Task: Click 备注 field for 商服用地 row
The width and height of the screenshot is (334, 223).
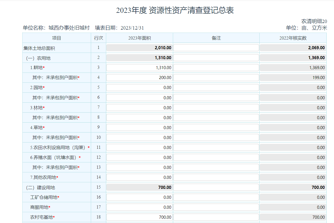Action: pyautogui.click(x=216, y=207)
